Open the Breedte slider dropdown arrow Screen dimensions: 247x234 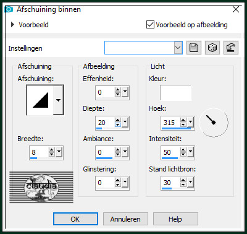click(x=59, y=151)
